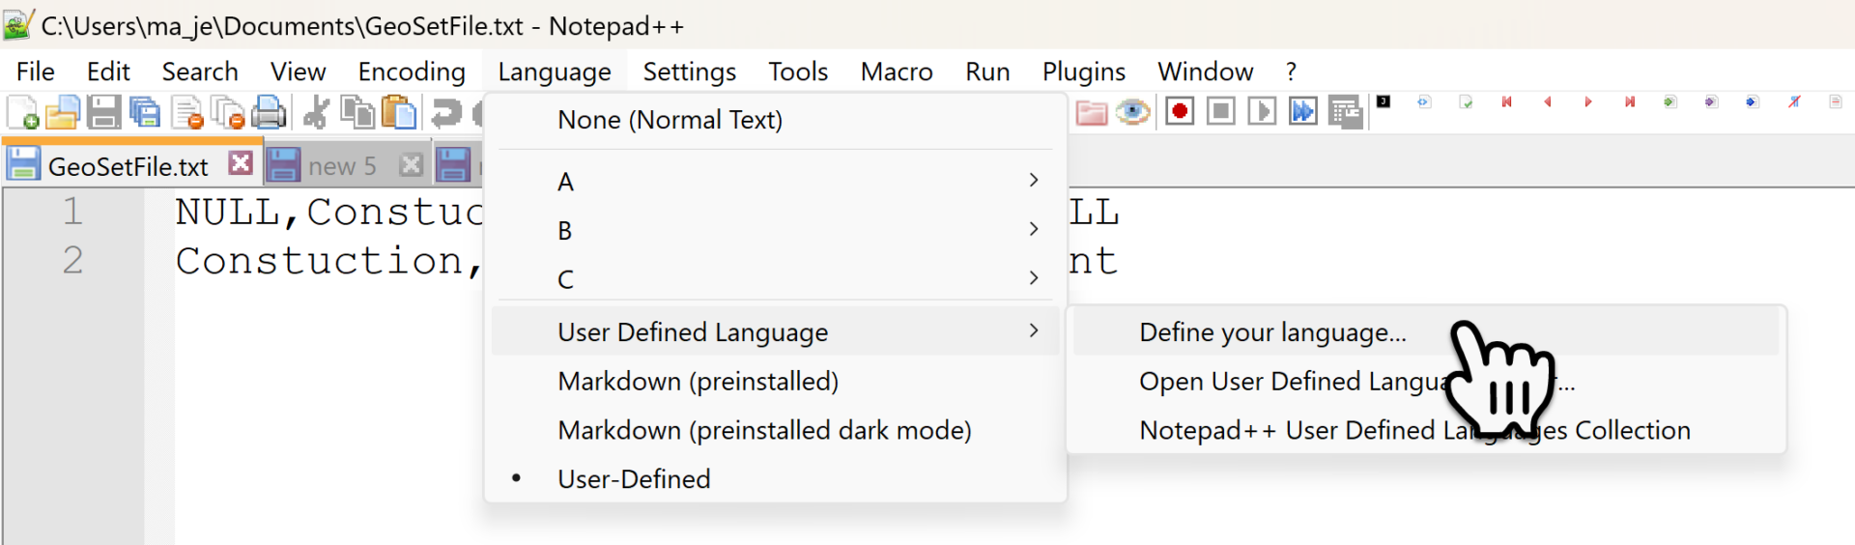The width and height of the screenshot is (1855, 545).
Task: Close the GeoSetFile.txt tab
Action: click(241, 163)
